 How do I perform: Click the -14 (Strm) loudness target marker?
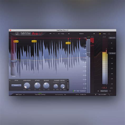[112, 53]
